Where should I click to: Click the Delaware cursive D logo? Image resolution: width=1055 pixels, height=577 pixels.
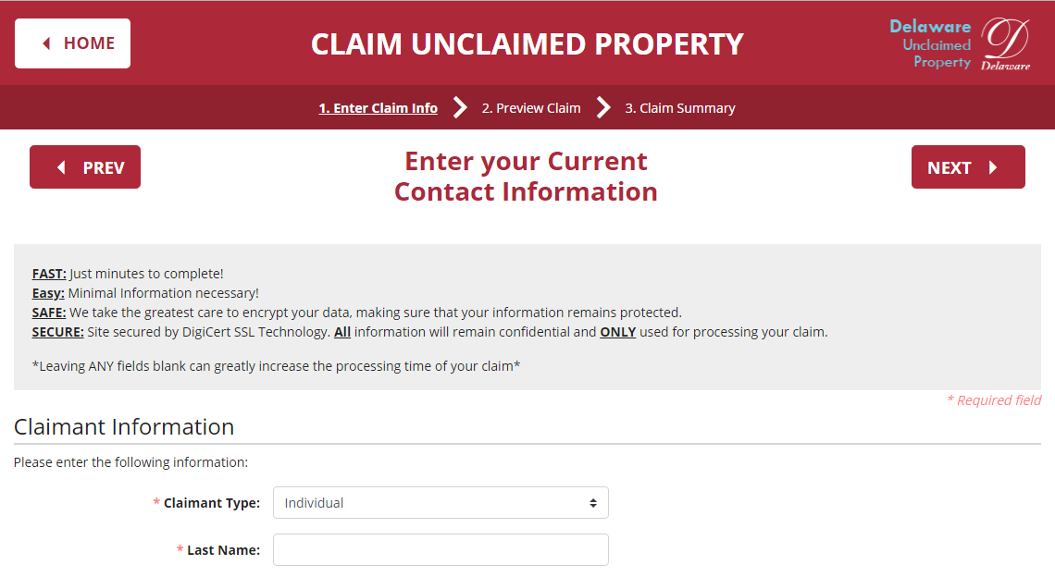1005,43
